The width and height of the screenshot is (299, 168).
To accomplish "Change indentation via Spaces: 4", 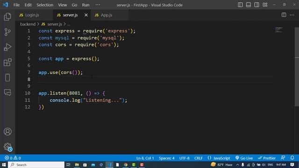I will pos(166,158).
